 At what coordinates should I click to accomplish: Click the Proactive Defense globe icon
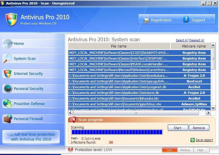coord(8,104)
